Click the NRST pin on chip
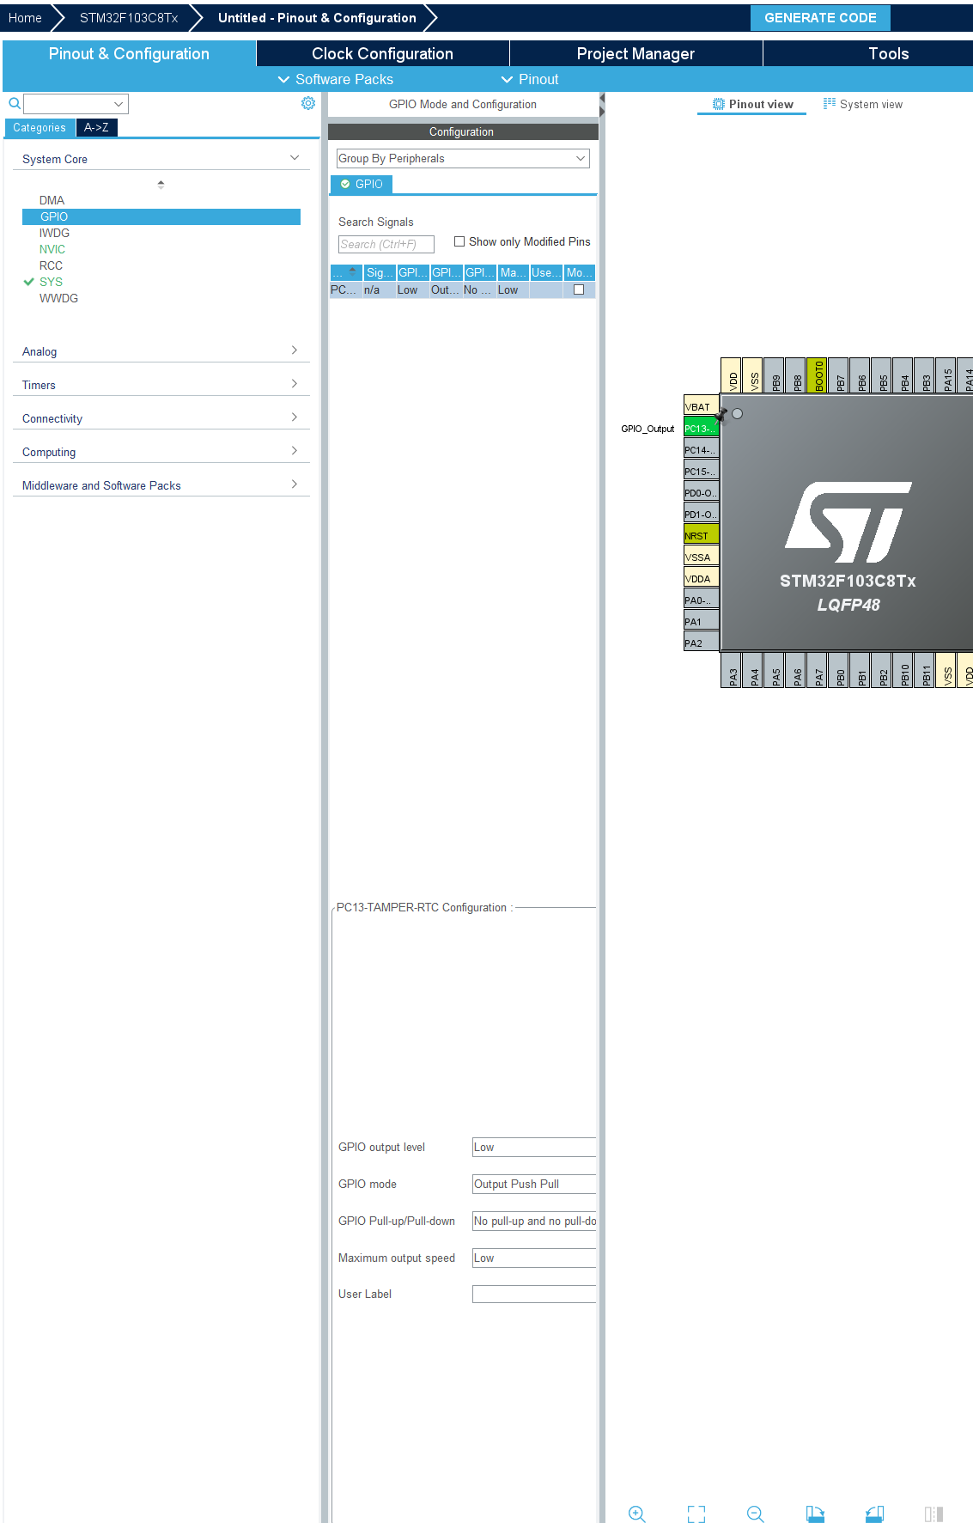This screenshot has height=1523, width=973. [x=701, y=535]
